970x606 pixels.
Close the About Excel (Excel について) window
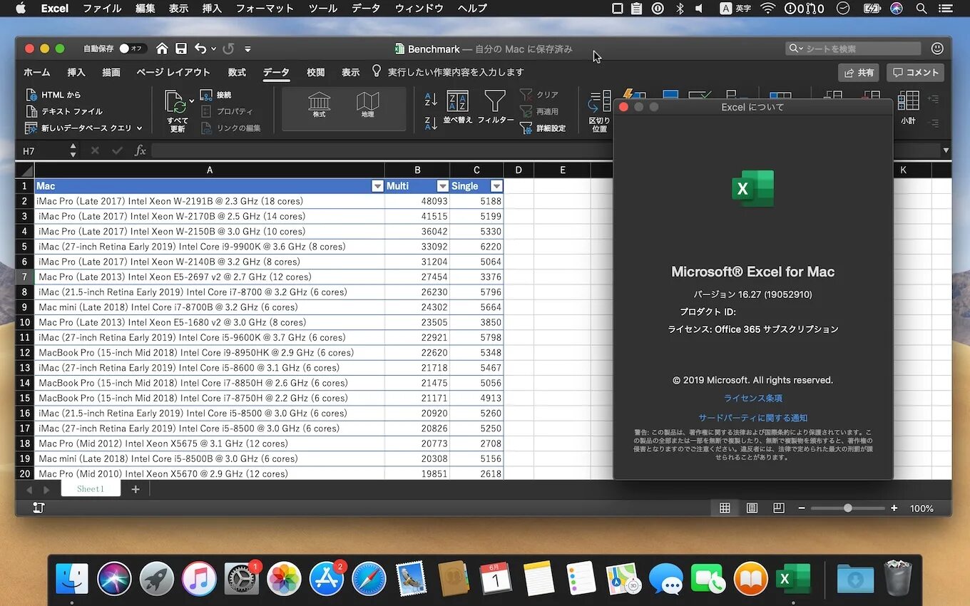click(623, 107)
